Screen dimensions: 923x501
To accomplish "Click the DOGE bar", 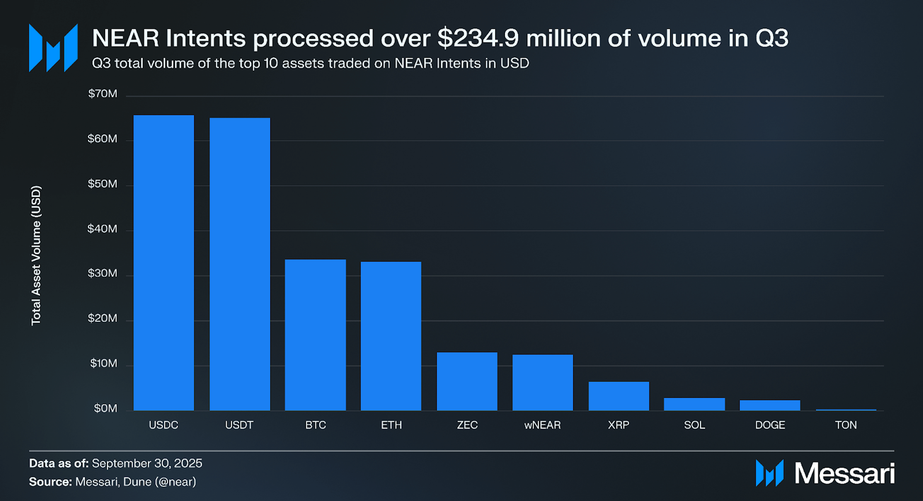I will [770, 405].
